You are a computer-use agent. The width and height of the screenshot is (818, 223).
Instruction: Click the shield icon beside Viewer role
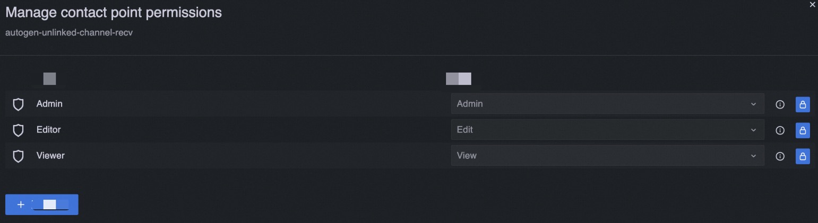[18, 156]
